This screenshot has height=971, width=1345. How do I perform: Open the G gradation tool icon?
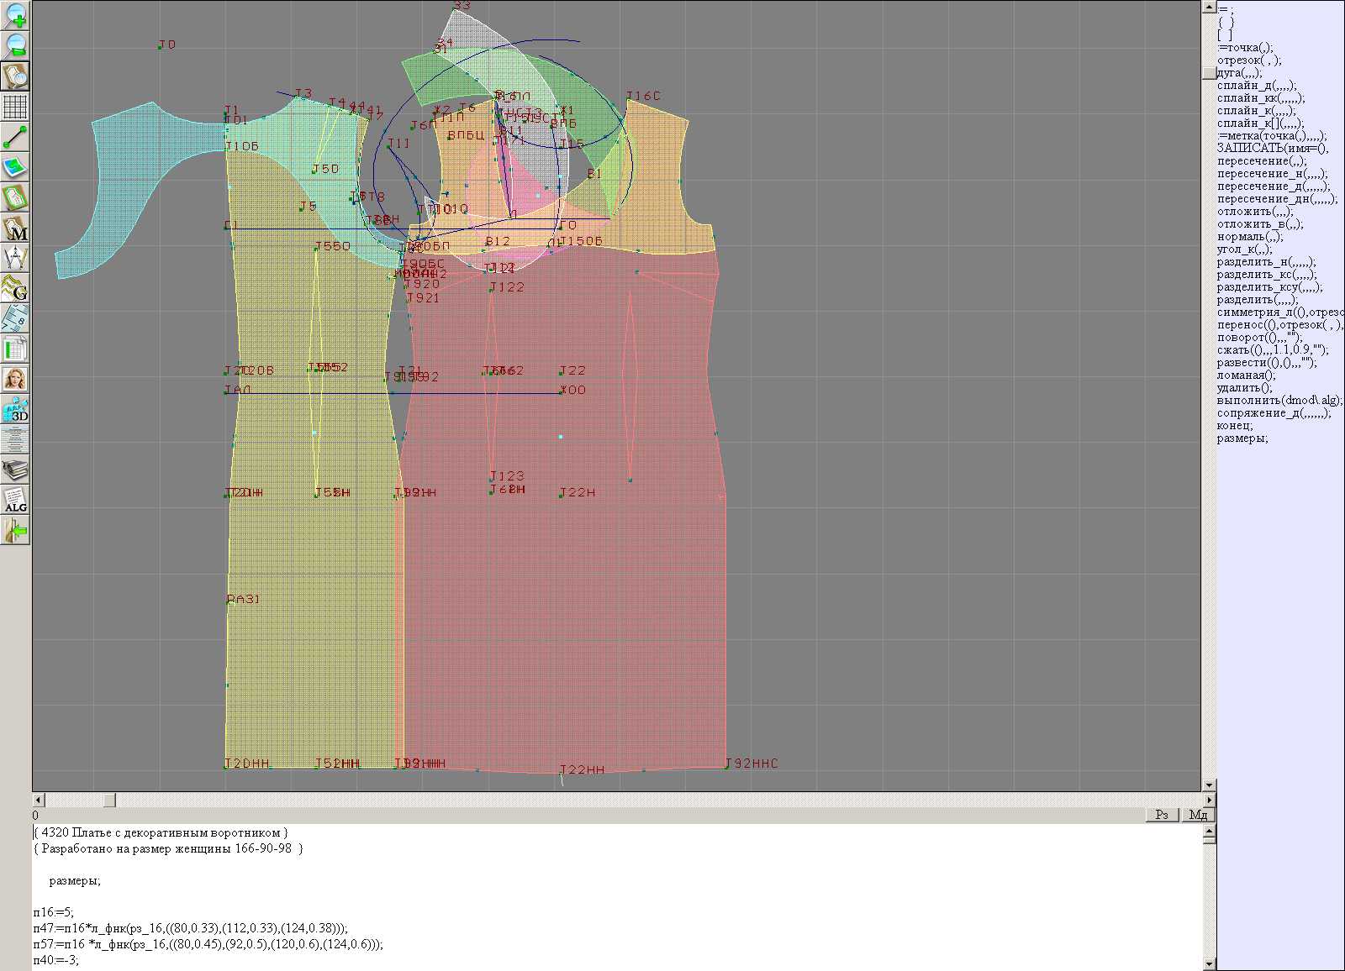coord(15,288)
